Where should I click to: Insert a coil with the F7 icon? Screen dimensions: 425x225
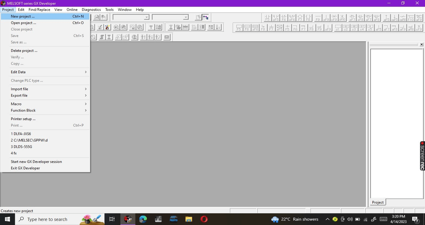pos(300,17)
